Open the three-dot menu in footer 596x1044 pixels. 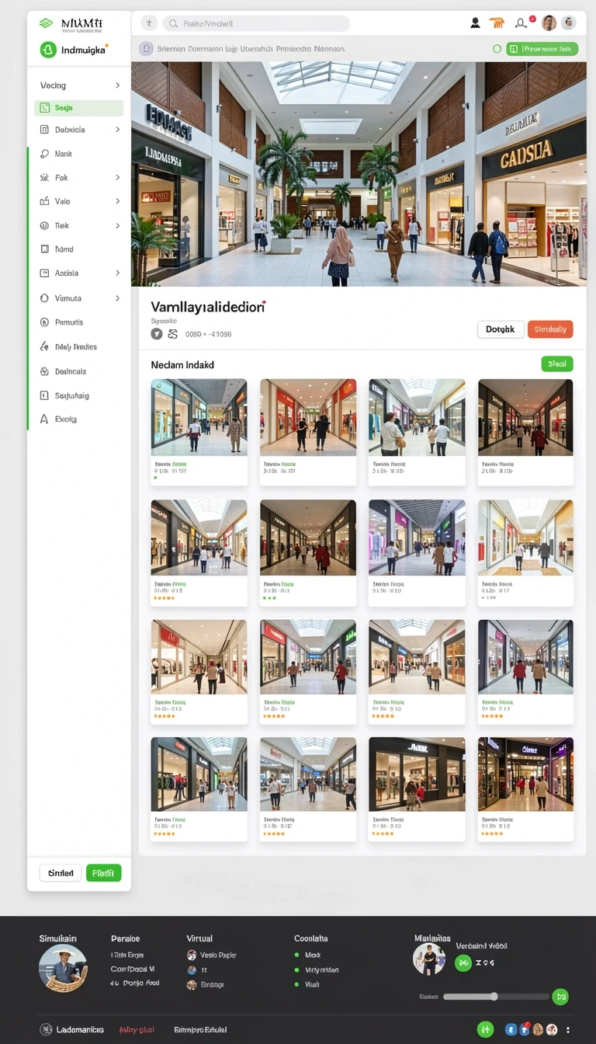click(568, 1030)
